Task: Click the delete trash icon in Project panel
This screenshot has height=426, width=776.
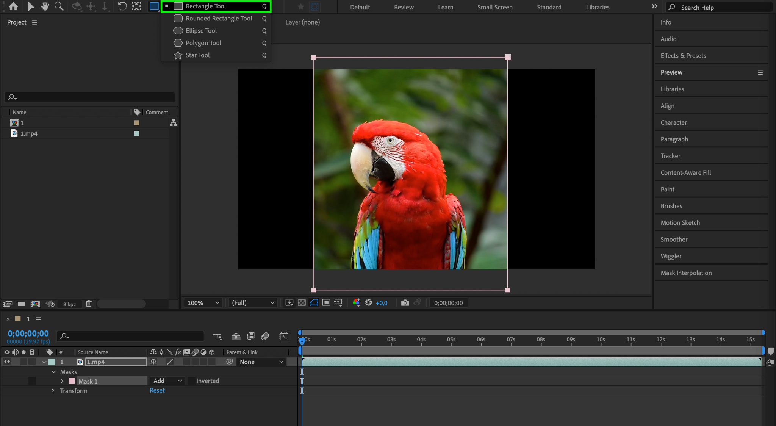Action: pos(89,304)
